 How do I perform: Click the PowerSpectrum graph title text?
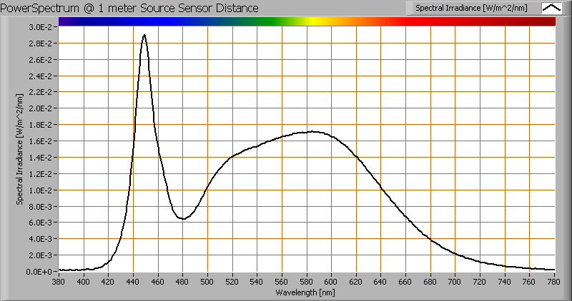(131, 8)
